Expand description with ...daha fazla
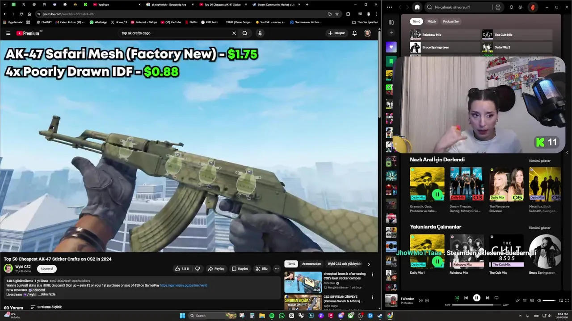Viewport: 572px width, 321px height. (x=46, y=294)
